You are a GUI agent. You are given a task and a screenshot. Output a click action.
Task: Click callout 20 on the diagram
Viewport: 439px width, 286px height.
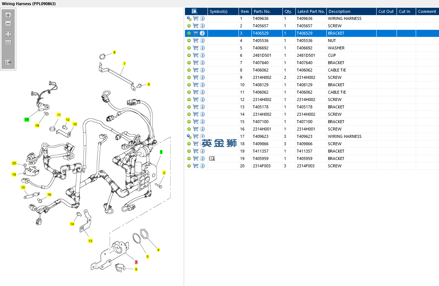click(14, 163)
